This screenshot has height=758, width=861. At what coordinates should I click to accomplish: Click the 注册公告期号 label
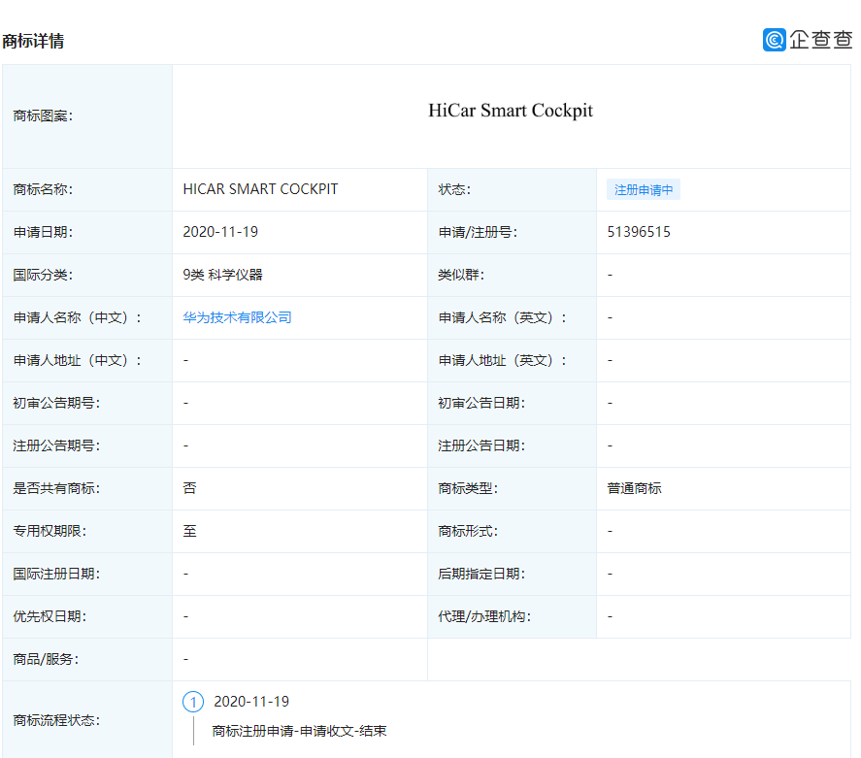tap(56, 445)
